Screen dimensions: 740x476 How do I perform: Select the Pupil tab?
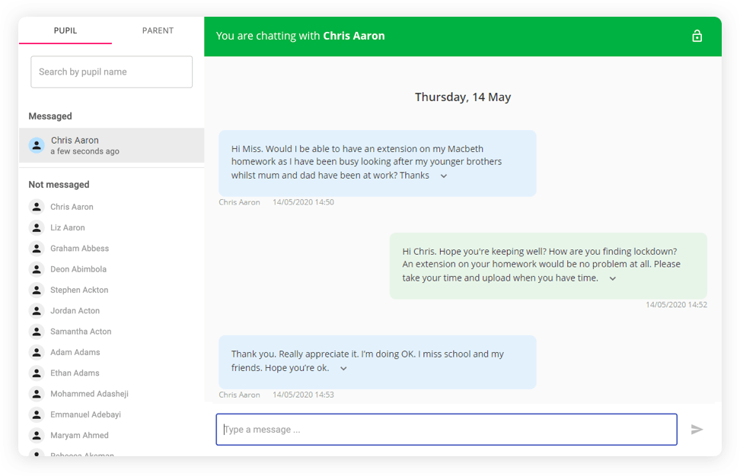65,31
